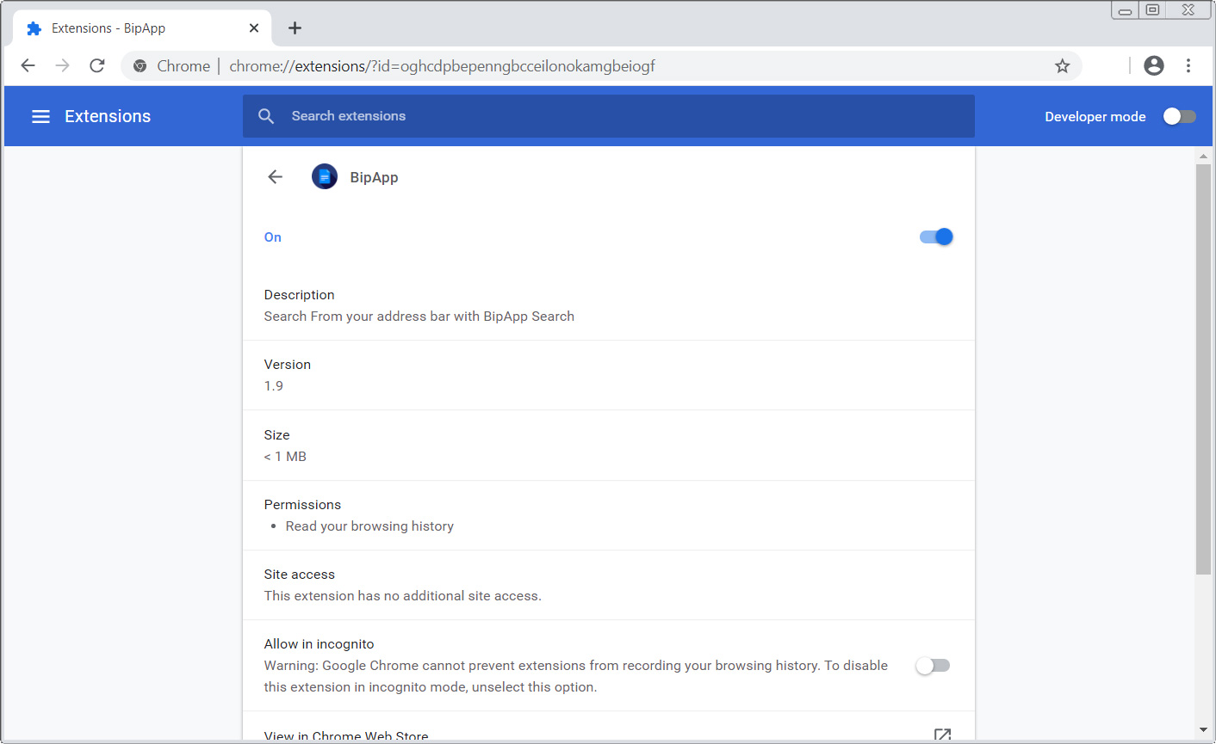The width and height of the screenshot is (1216, 744).
Task: Turn off the BipApp extension toggle
Action: pyautogui.click(x=936, y=237)
